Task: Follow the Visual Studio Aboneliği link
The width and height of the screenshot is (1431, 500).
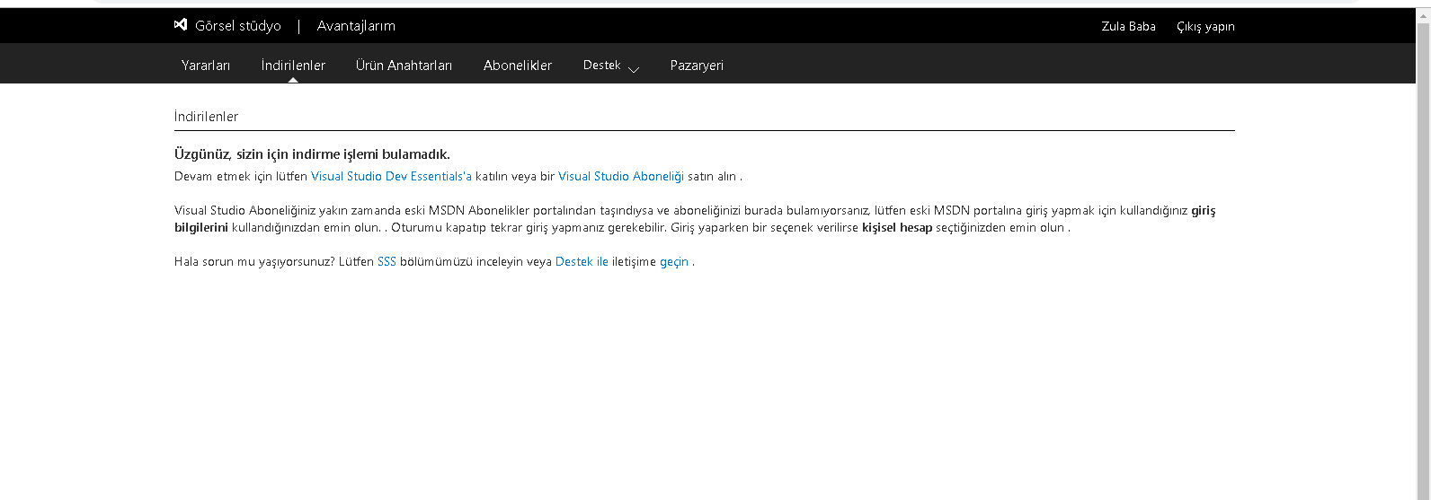Action: pyautogui.click(x=621, y=176)
